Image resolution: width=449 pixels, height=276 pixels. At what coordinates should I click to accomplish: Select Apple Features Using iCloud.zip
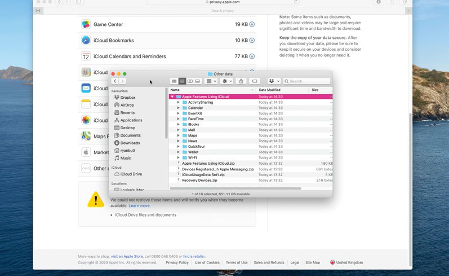click(x=251, y=163)
